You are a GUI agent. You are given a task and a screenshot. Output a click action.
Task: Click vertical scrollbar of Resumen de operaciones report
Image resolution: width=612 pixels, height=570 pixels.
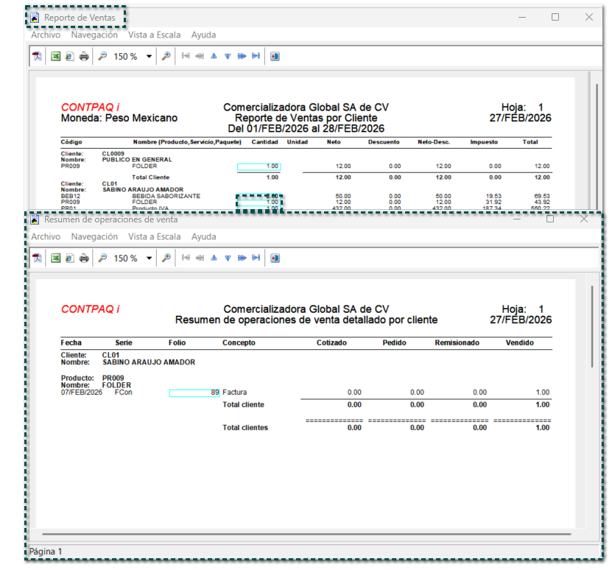(591, 324)
